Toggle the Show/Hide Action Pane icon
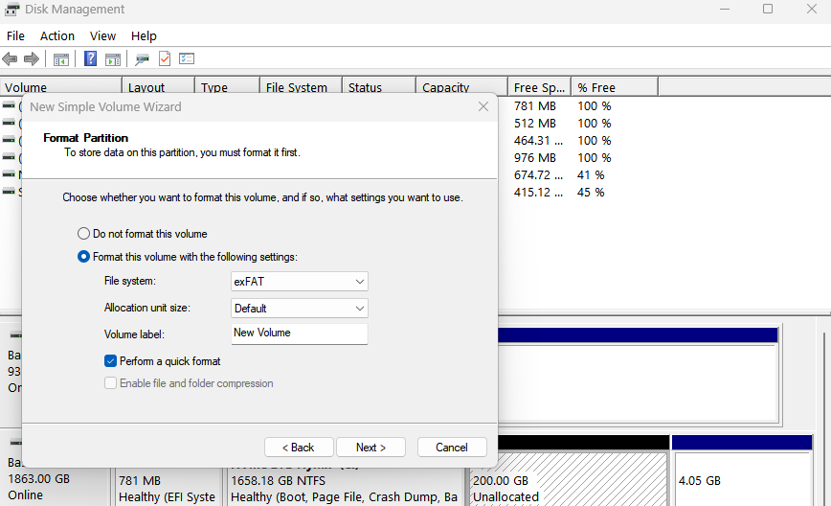831x506 pixels. click(x=112, y=59)
